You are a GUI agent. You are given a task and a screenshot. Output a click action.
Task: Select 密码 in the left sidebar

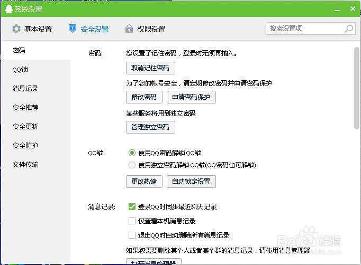coord(35,50)
